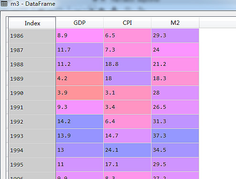Click the m3 DataFrame window table icon
The width and height of the screenshot is (236, 179).
(x=4, y=3)
